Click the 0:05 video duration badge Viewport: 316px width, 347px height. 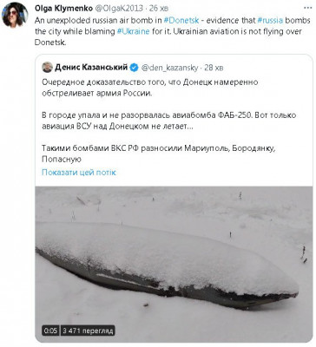[x=50, y=331]
